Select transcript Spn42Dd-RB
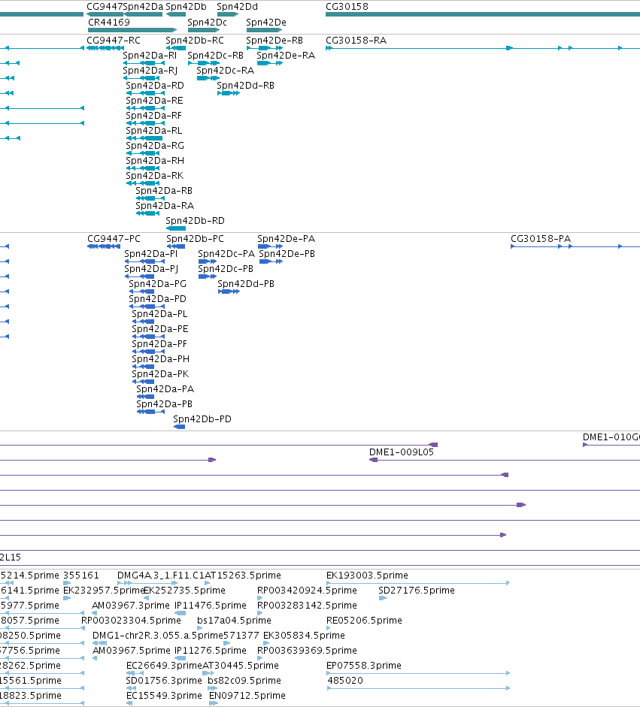640x707 pixels. pyautogui.click(x=245, y=85)
